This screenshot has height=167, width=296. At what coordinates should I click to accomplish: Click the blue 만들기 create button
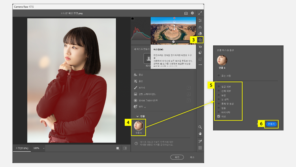[271, 124]
